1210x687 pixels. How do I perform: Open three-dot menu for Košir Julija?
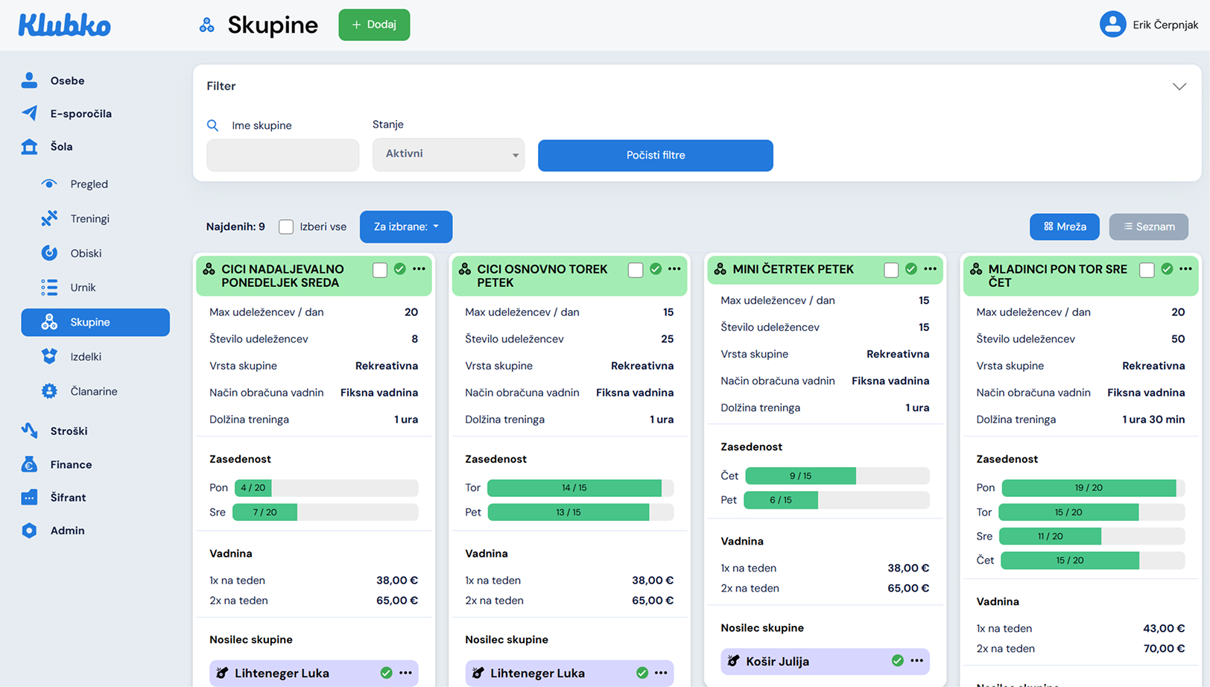coord(916,661)
